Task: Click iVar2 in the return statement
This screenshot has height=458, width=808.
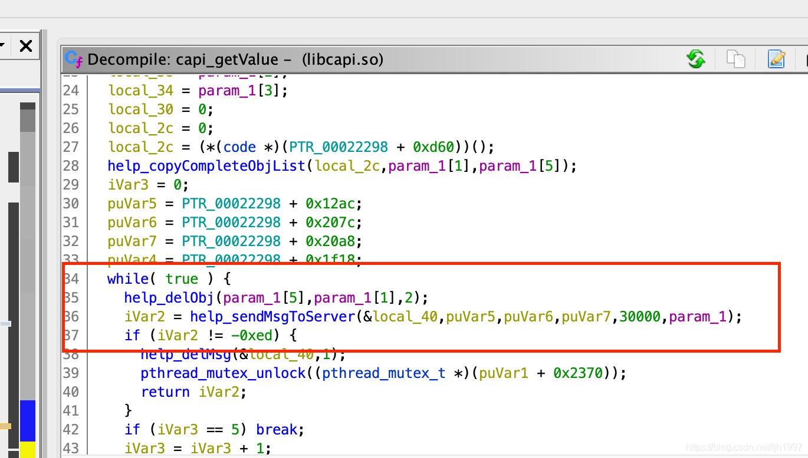Action: click(219, 392)
